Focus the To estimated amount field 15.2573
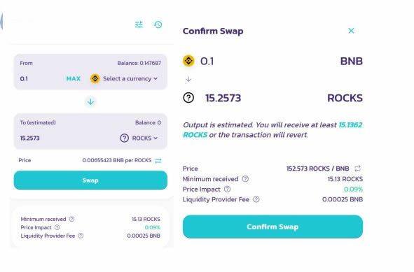 click(x=66, y=138)
